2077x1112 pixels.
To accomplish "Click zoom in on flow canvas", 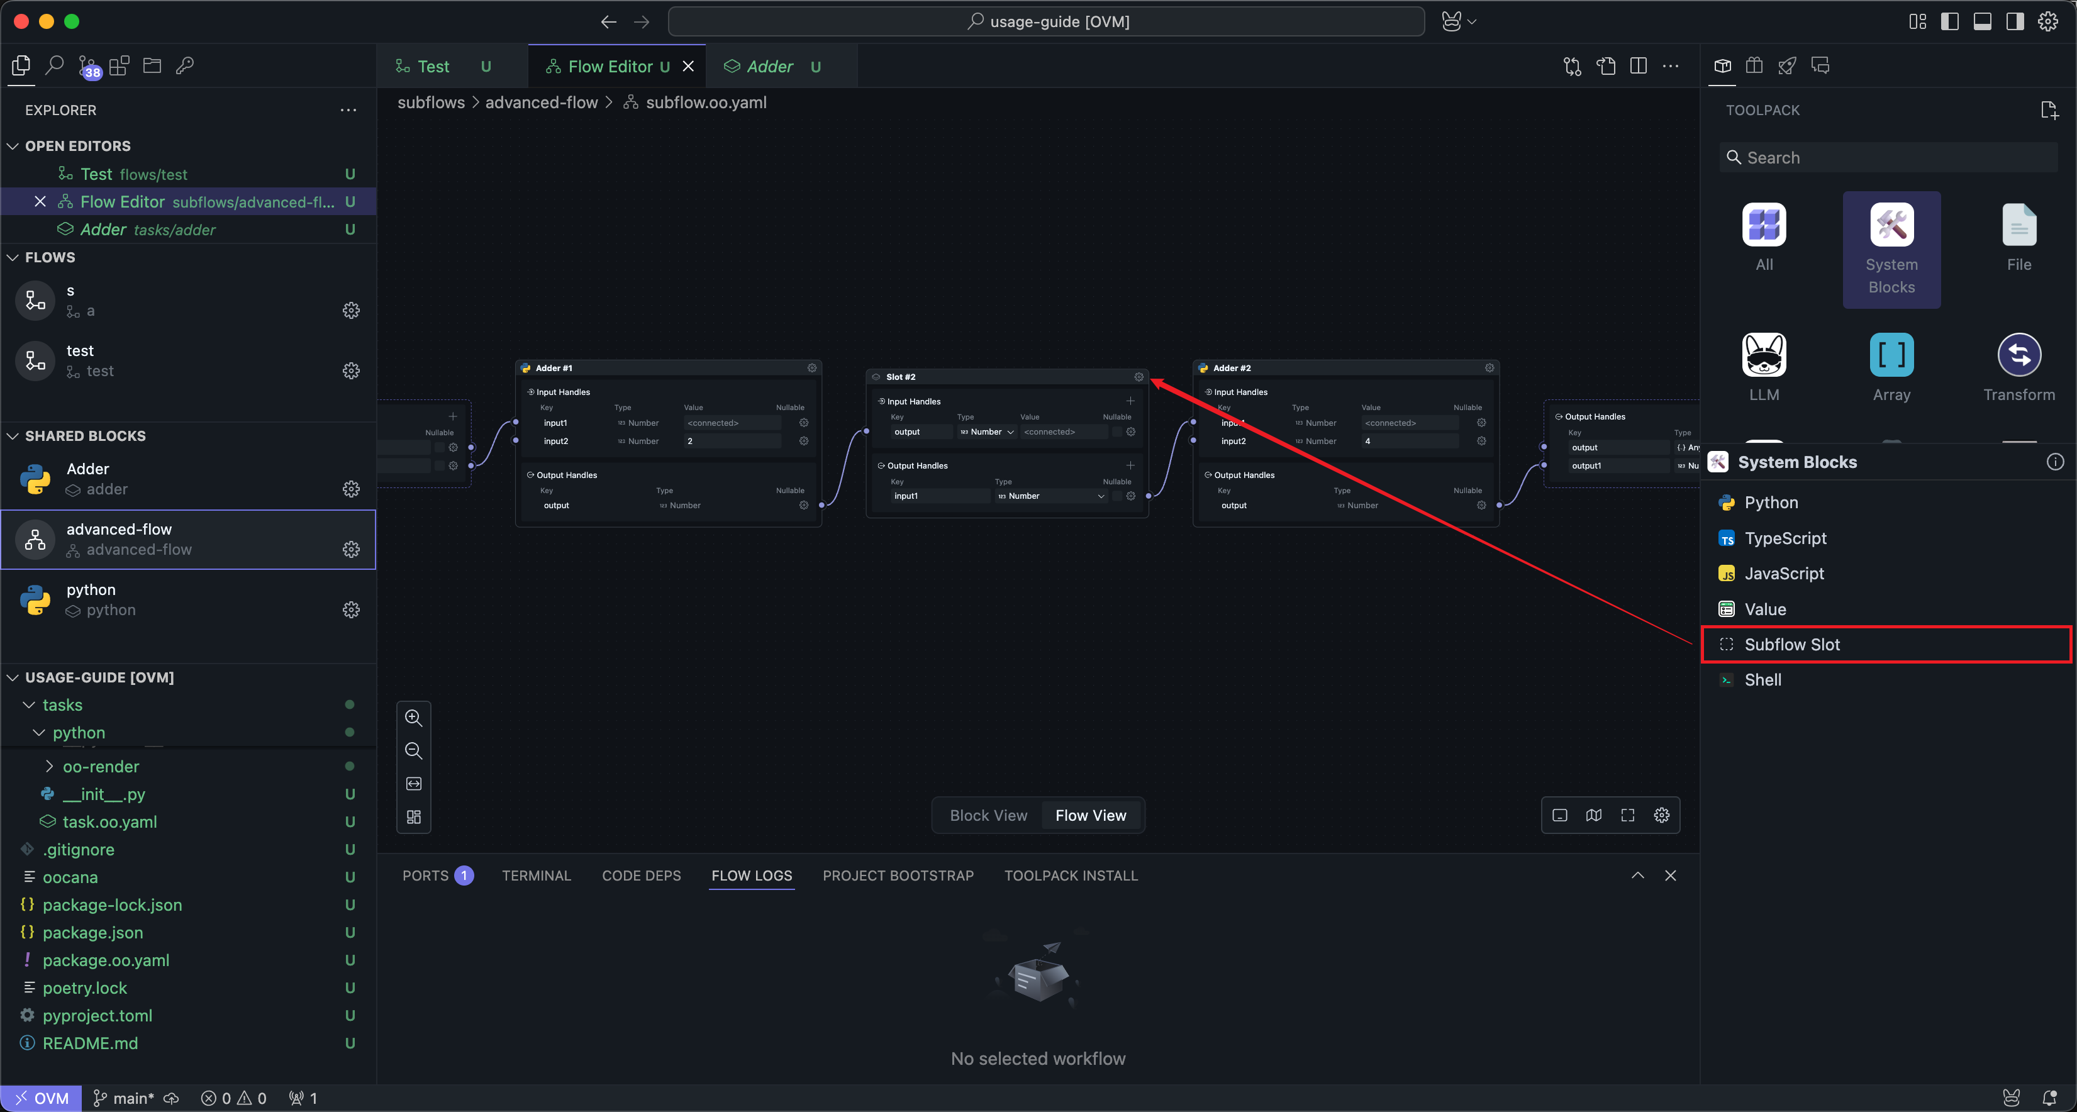I will coord(414,718).
